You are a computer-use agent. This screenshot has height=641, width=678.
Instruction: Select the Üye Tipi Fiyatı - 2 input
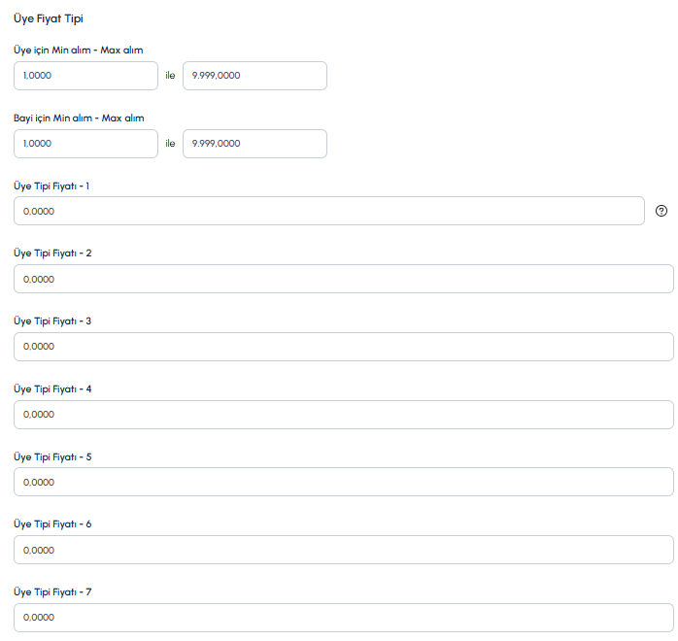[344, 279]
